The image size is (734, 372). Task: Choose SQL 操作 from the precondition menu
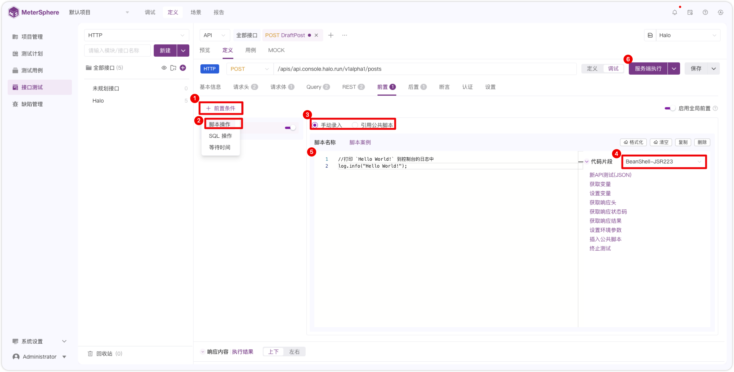(x=220, y=136)
